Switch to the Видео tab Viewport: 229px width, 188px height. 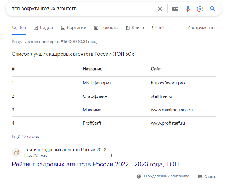coord(43,28)
